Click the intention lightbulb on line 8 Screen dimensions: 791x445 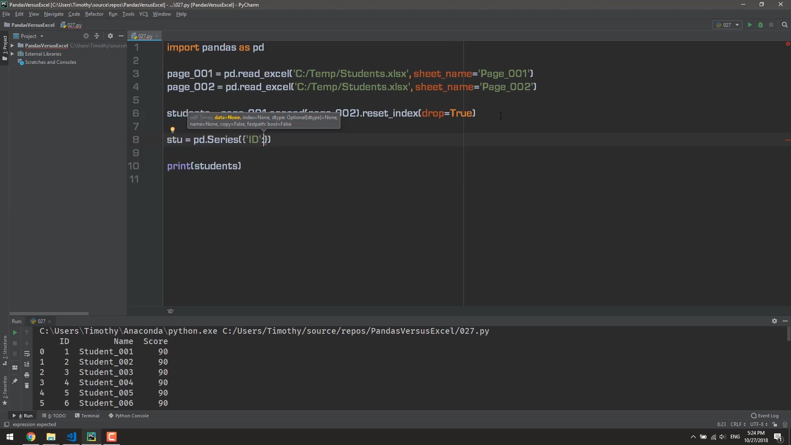coord(173,130)
